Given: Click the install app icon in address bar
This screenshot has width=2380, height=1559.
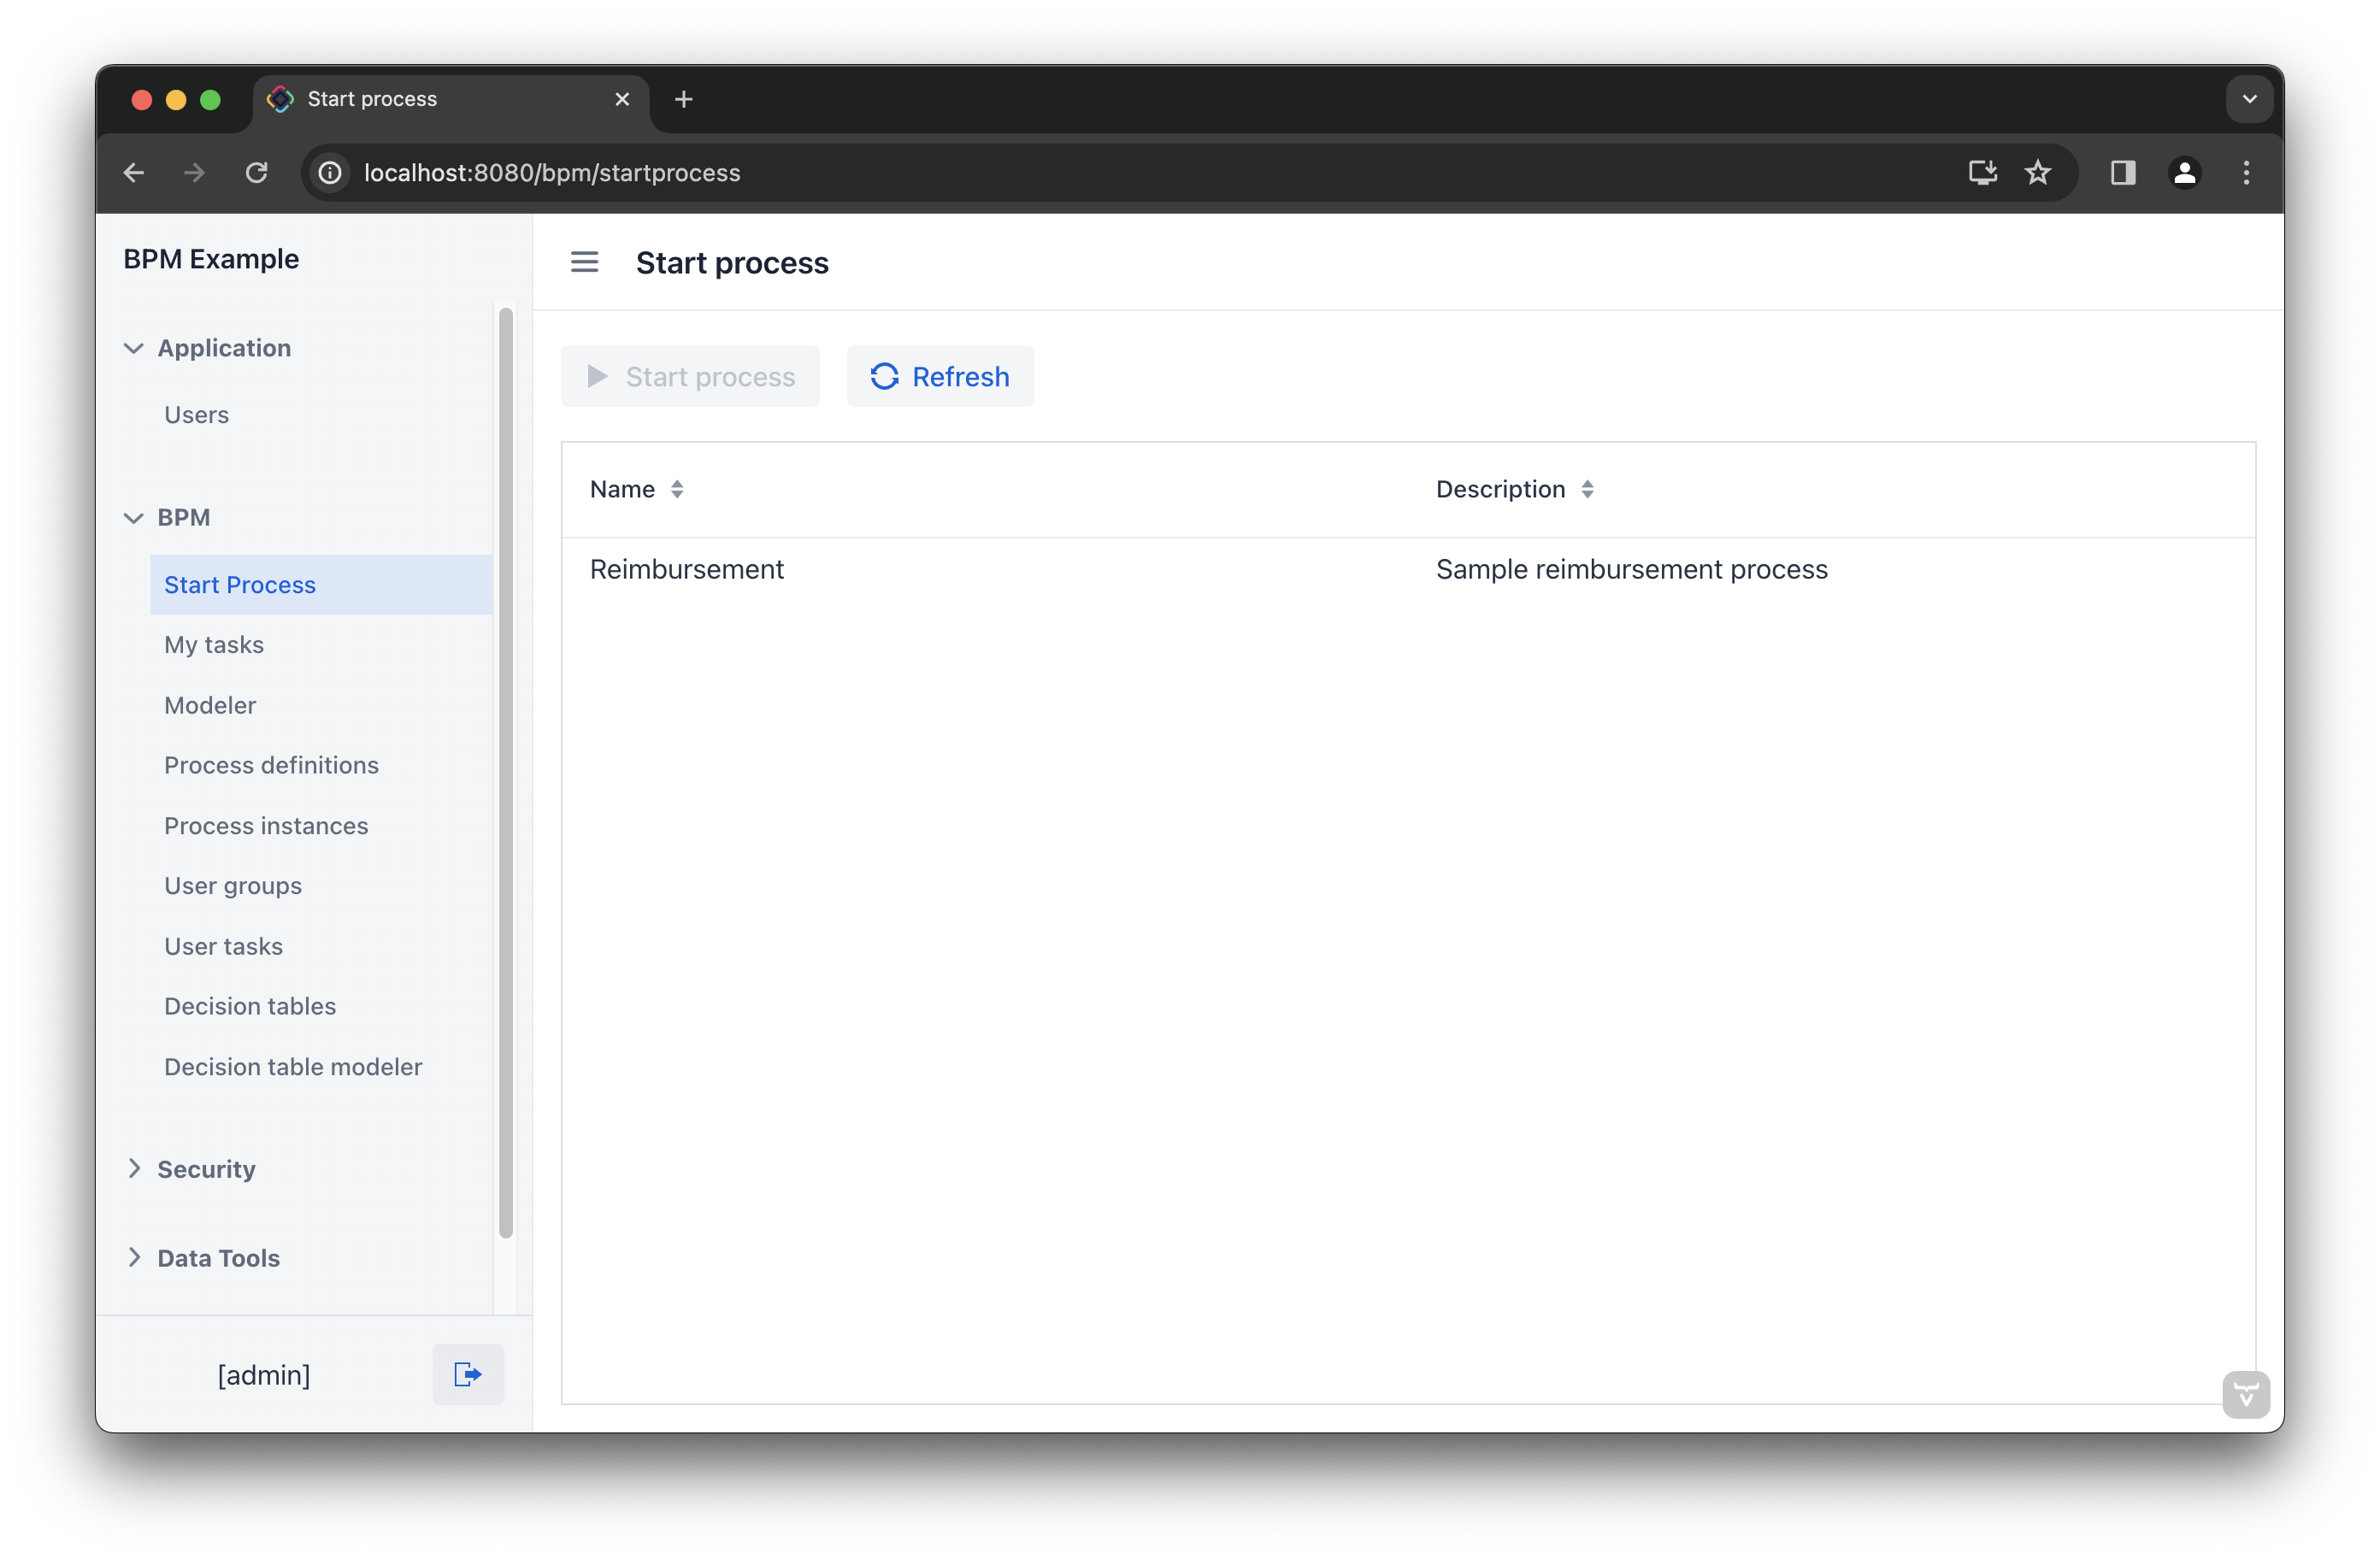Looking at the screenshot, I should click(x=1982, y=173).
